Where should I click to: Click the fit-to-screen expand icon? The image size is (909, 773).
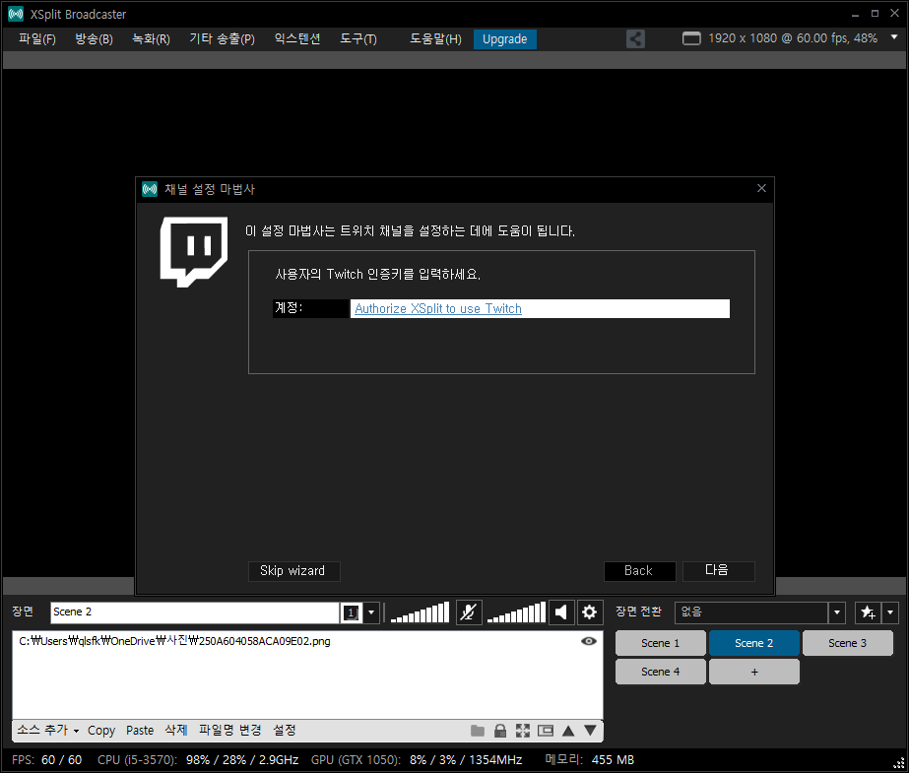tap(523, 731)
